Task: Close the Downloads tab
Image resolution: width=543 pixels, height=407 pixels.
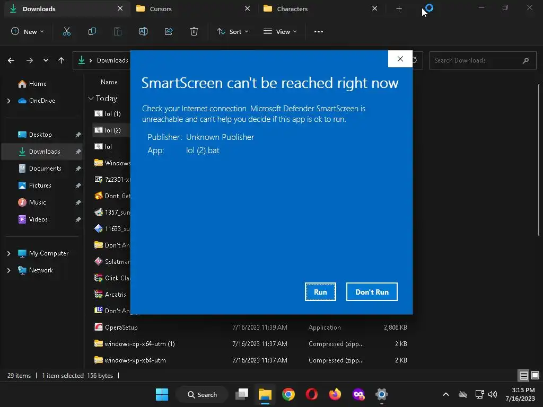Action: point(120,8)
